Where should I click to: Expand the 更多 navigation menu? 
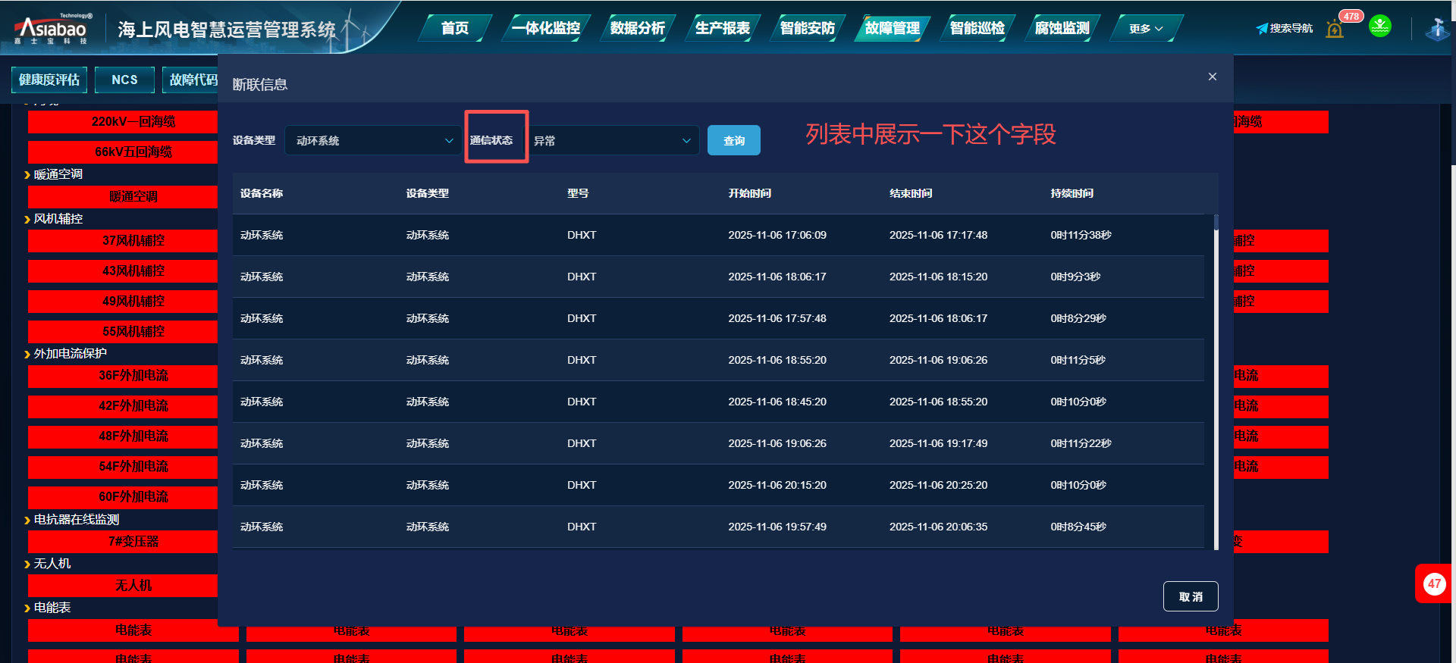(1145, 29)
